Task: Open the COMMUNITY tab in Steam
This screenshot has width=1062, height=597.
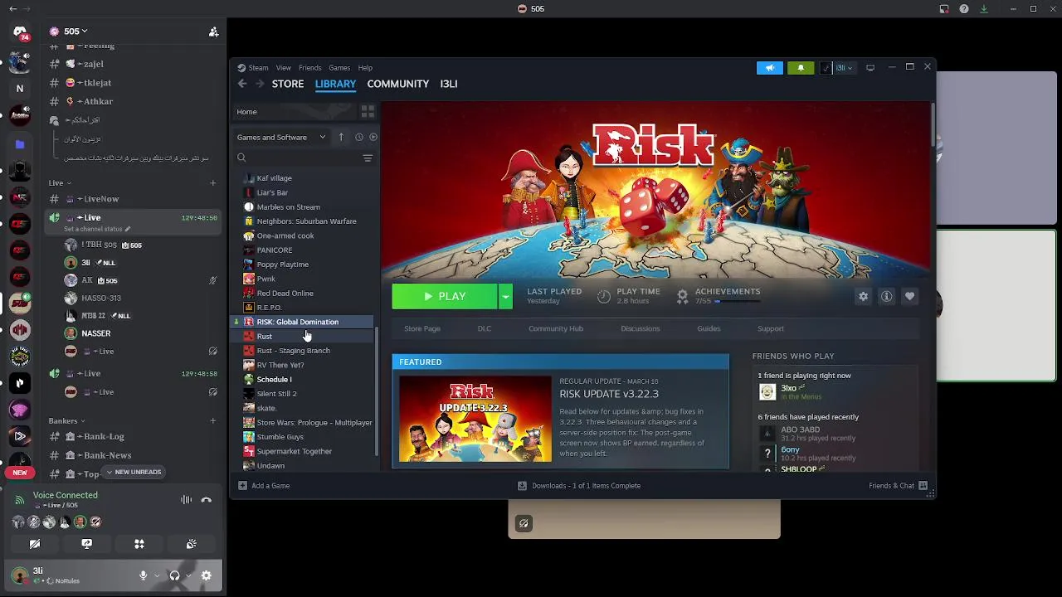Action: pos(398,84)
